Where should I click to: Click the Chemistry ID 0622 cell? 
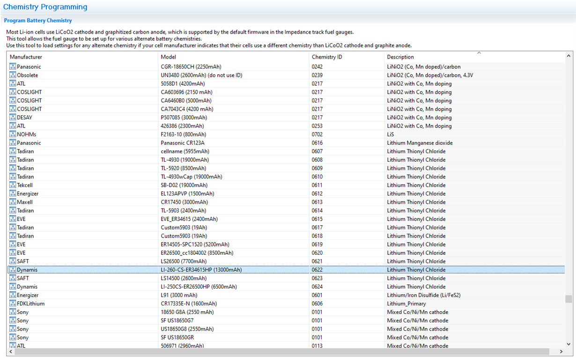(317, 269)
